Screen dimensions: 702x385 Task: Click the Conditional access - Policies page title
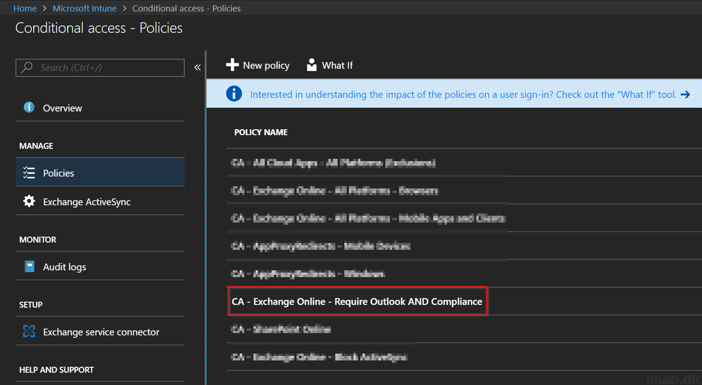(99, 28)
